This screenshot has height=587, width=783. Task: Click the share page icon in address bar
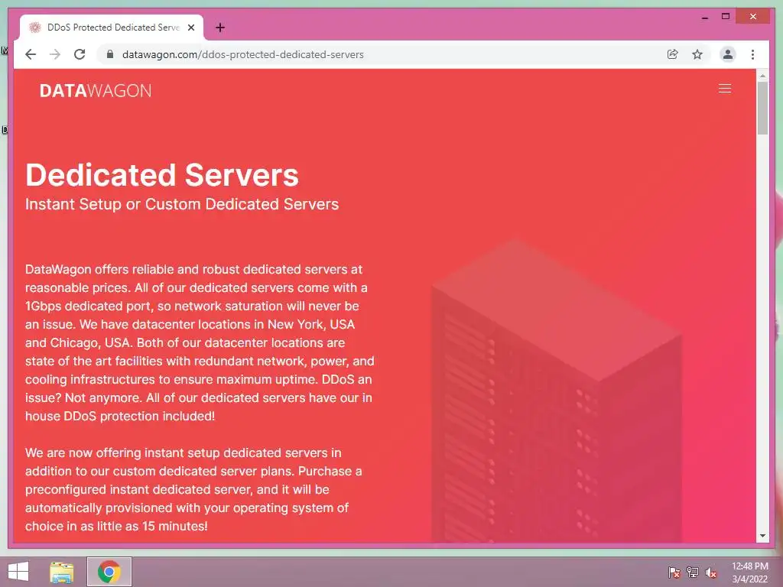pyautogui.click(x=673, y=54)
